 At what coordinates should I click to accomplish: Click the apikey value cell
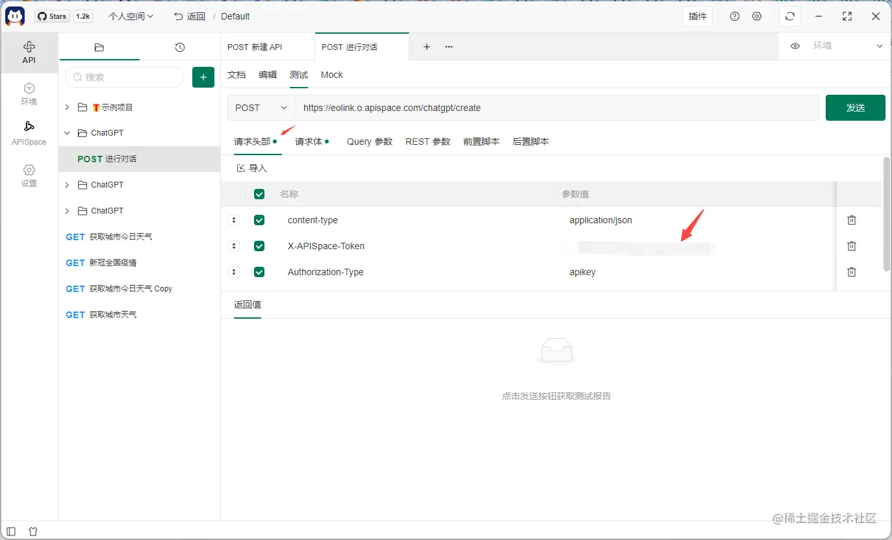pos(583,272)
